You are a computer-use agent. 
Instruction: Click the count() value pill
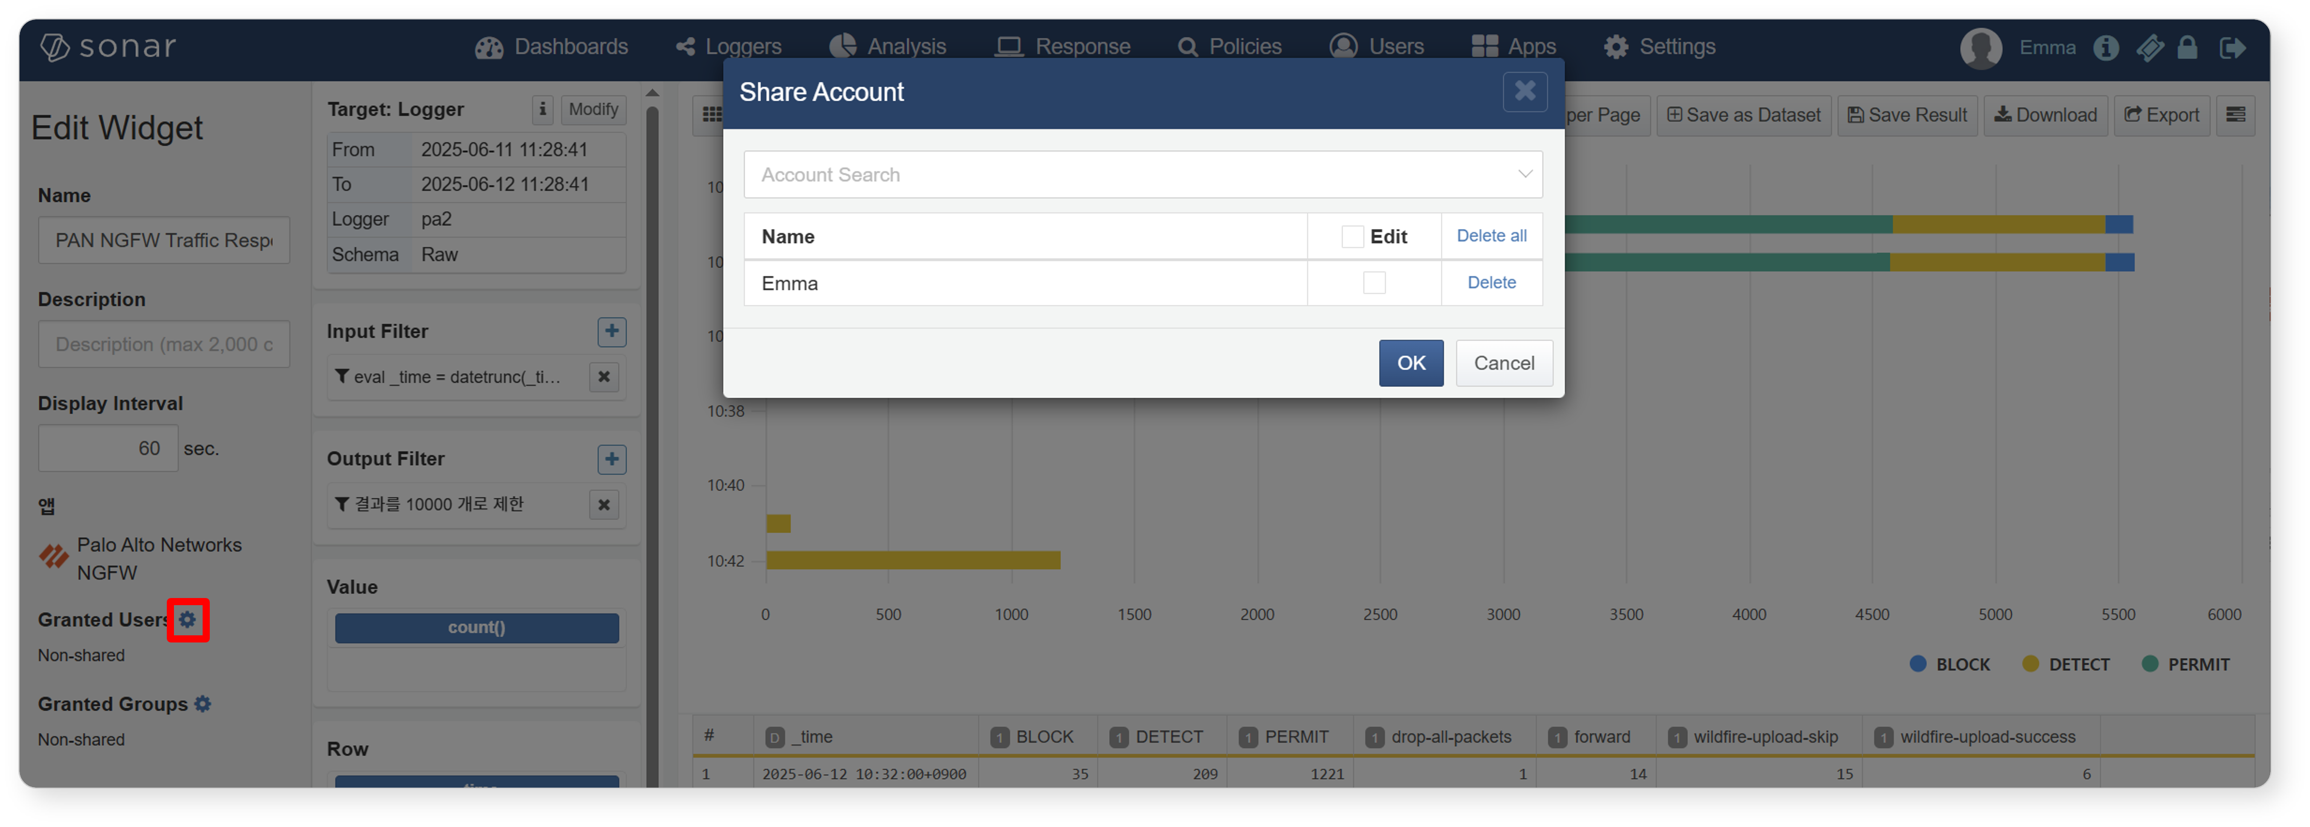477,627
